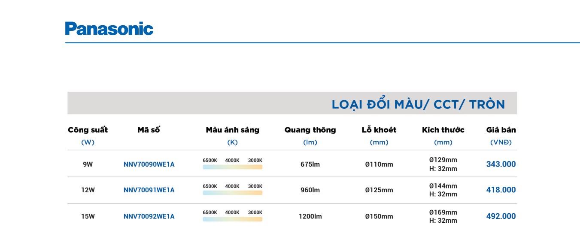Click the 343.000 price

click(501, 164)
